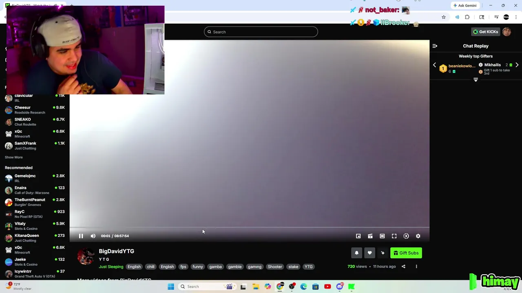Open Vitaly recommended channel
This screenshot has height=293, width=522.
click(35, 226)
